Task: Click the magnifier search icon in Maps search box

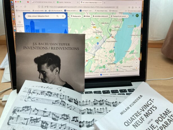Action: pos(57,16)
